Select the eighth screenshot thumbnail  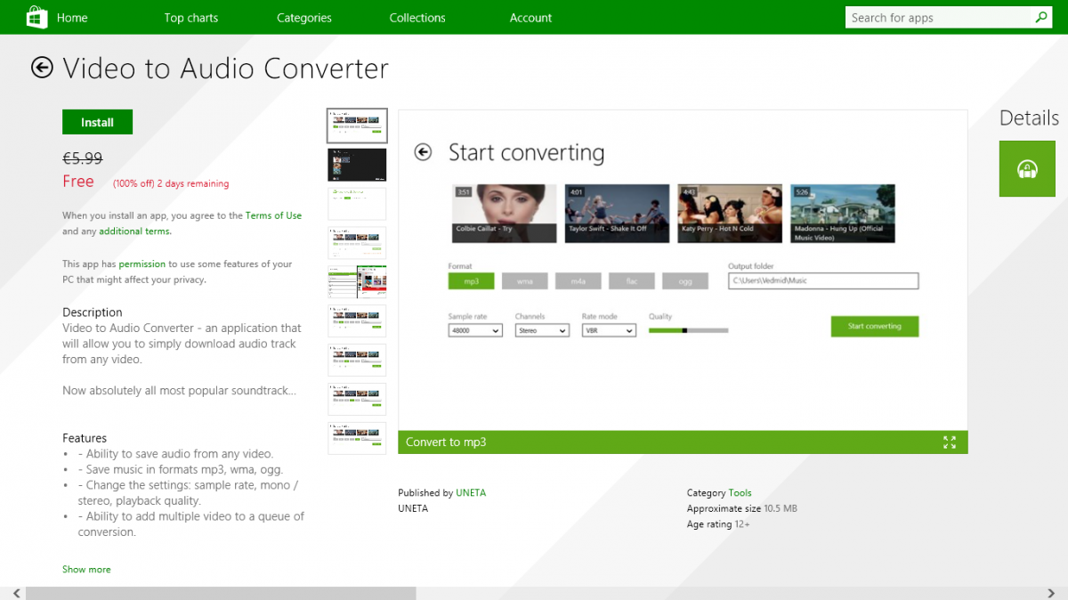pyautogui.click(x=357, y=400)
